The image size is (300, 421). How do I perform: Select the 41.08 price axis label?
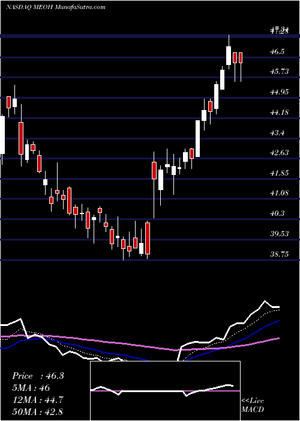tap(280, 193)
